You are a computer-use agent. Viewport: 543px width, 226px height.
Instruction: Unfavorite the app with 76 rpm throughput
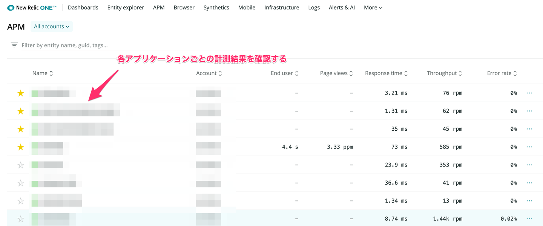21,93
